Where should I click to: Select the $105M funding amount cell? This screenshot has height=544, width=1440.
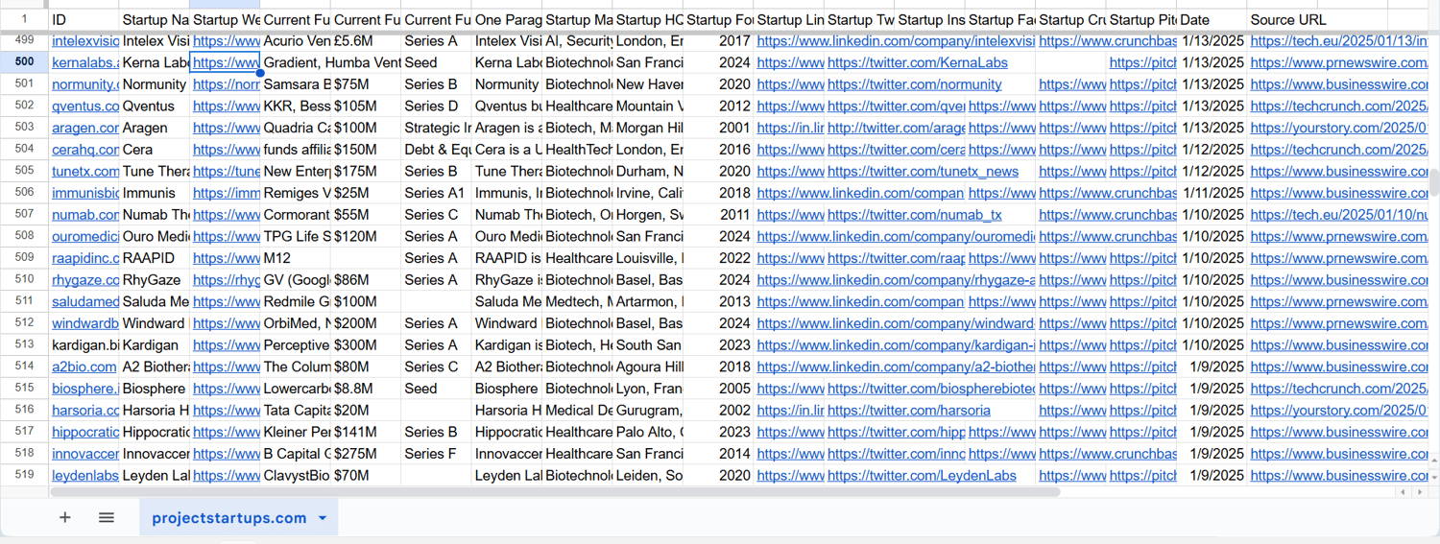tap(366, 106)
